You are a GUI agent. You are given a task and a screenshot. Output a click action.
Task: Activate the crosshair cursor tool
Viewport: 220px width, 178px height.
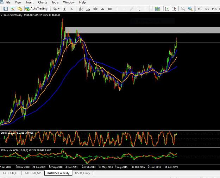tap(146, 9)
